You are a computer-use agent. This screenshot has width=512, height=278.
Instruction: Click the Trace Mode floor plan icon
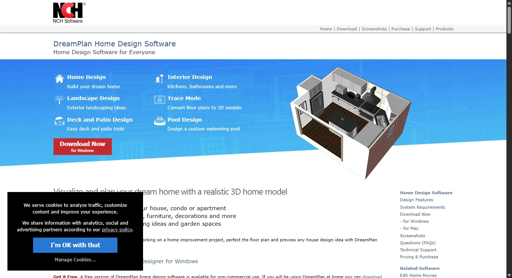159,100
